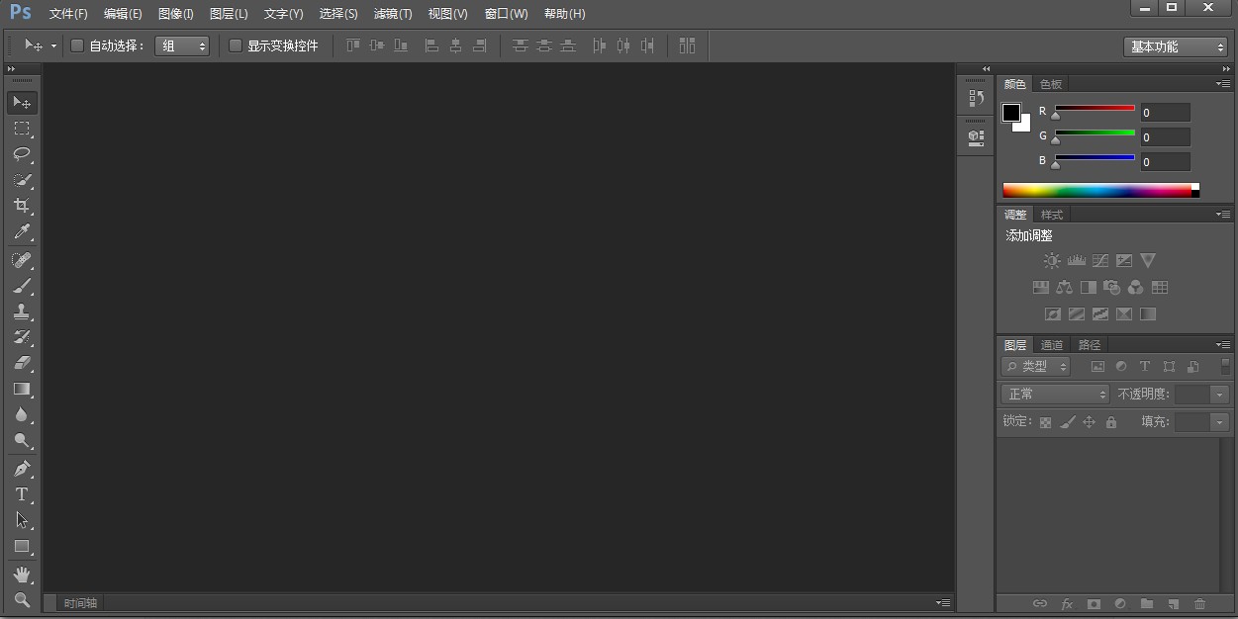Click Auto-Align Layers icon in options bar
Image resolution: width=1238 pixels, height=619 pixels.
coord(688,45)
